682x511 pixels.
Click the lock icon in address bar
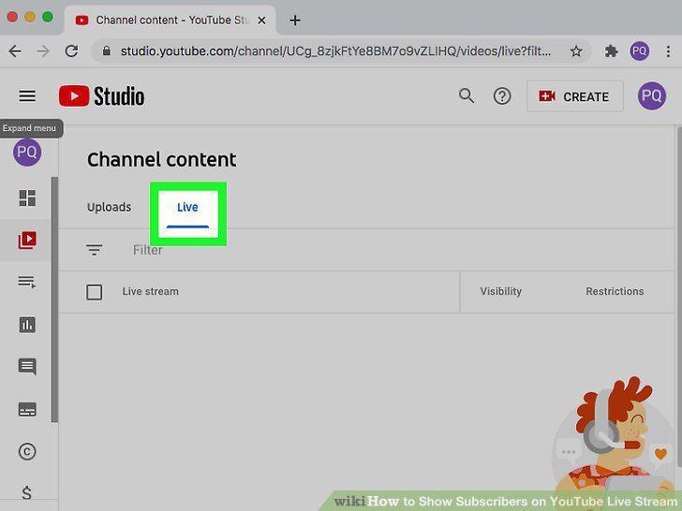(106, 51)
